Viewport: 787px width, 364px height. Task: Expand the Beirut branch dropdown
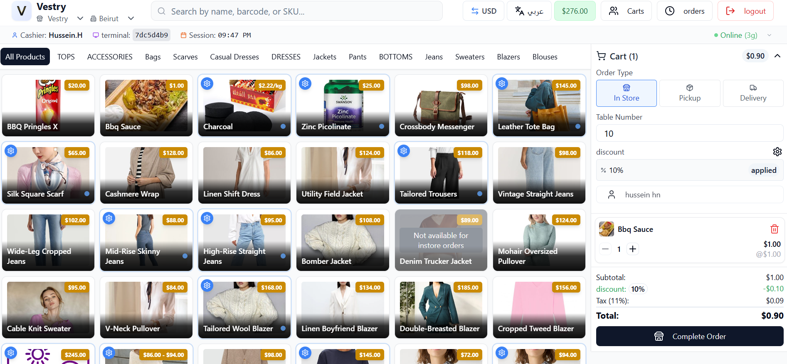point(131,18)
